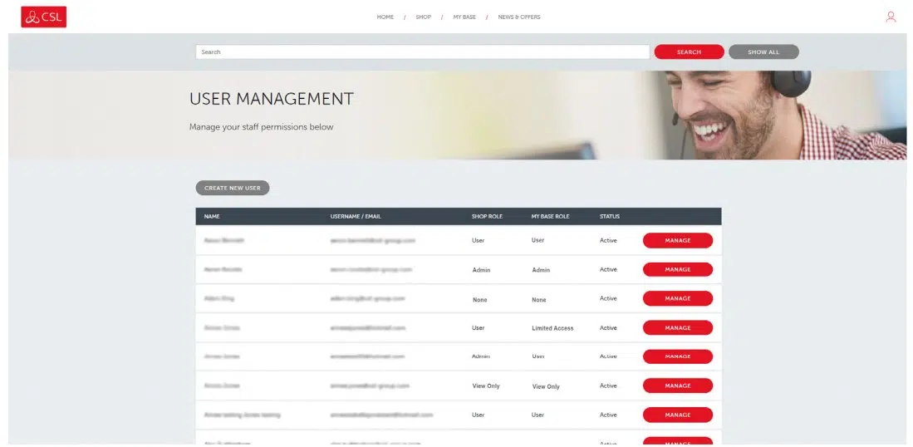The height and width of the screenshot is (447, 913).
Task: Manage the user with Admin/Admin roles
Action: pos(678,269)
